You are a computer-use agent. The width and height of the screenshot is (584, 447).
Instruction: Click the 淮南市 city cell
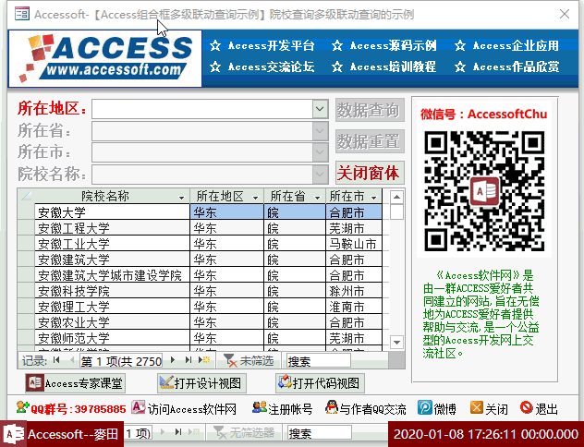pyautogui.click(x=354, y=307)
